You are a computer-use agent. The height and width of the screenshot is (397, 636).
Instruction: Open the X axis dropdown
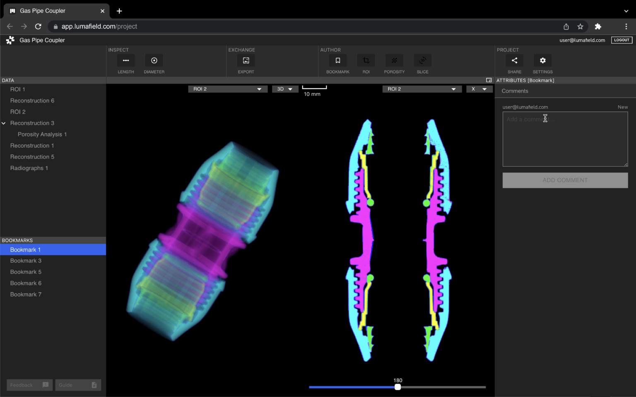coord(479,89)
